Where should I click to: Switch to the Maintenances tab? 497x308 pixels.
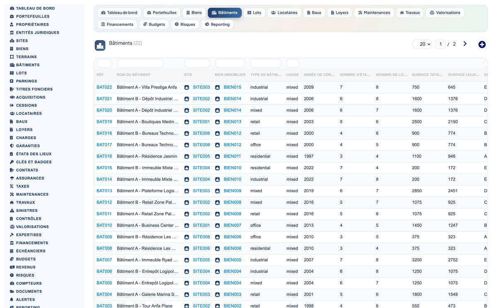click(x=374, y=13)
